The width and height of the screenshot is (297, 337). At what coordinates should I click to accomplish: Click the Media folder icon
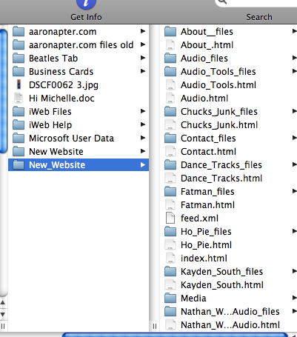(x=170, y=298)
